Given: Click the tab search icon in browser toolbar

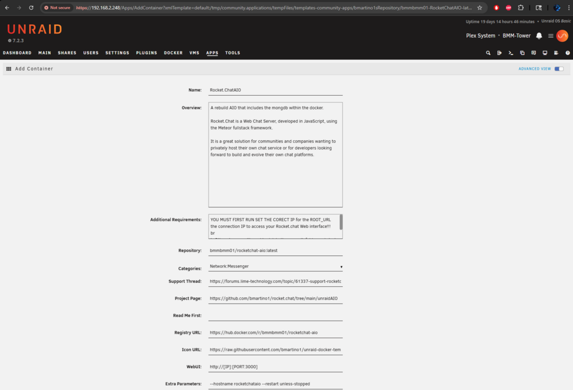Looking at the screenshot, I should point(539,7).
